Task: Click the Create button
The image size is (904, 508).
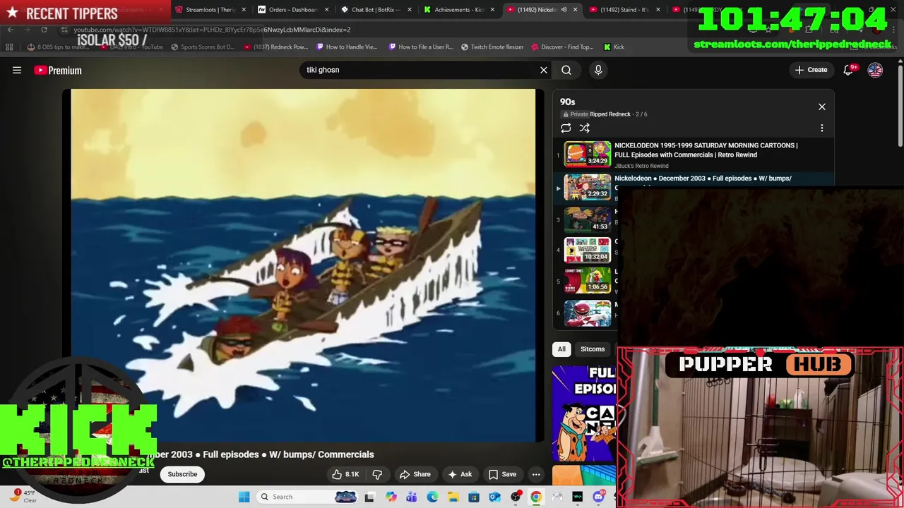Action: tap(811, 70)
